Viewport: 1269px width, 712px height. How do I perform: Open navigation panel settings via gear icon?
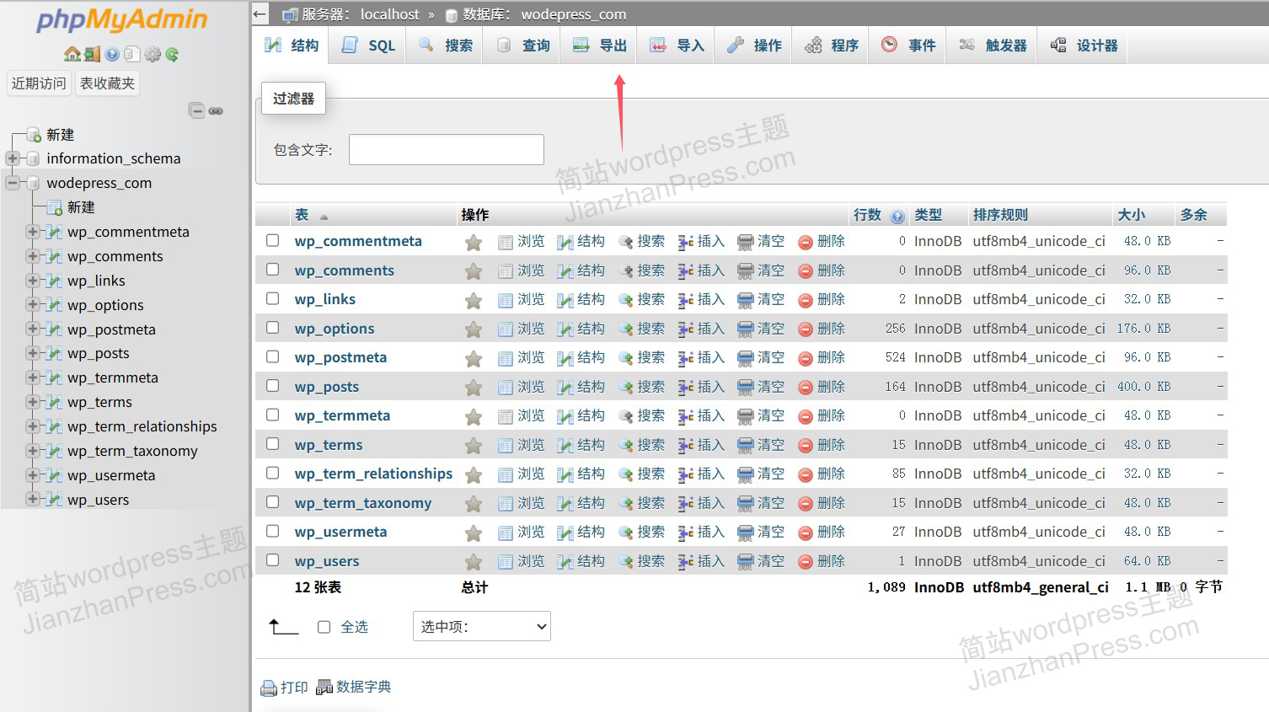(153, 55)
